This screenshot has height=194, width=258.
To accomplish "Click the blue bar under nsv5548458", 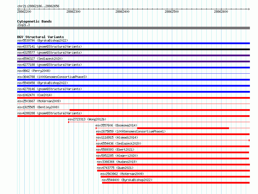I will coord(133,86).
